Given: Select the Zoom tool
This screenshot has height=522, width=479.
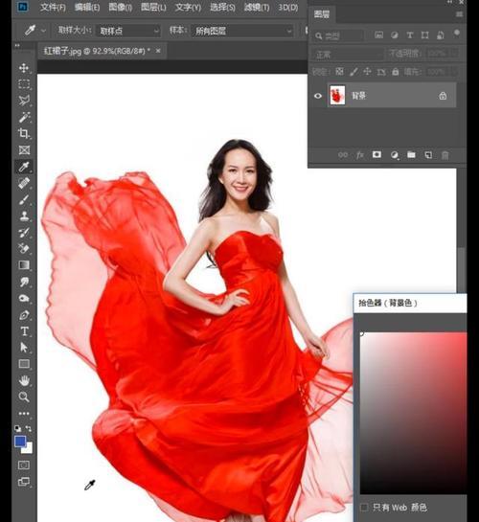Looking at the screenshot, I should (24, 397).
